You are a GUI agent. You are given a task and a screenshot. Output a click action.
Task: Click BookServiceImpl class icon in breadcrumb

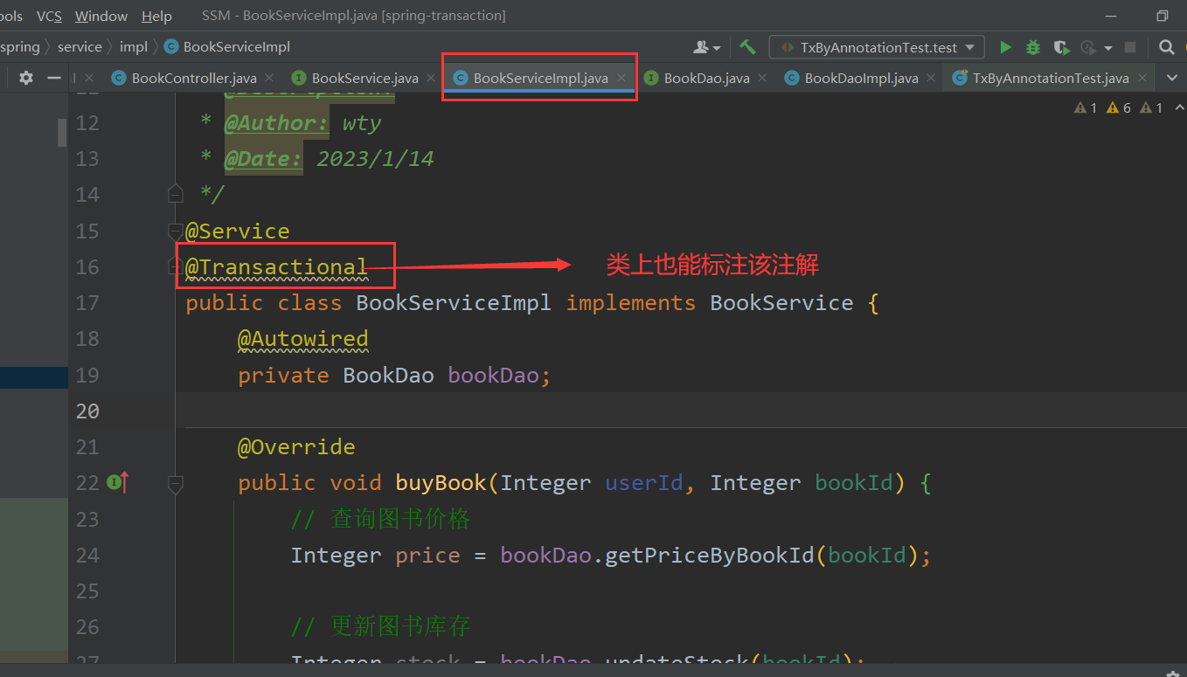171,47
